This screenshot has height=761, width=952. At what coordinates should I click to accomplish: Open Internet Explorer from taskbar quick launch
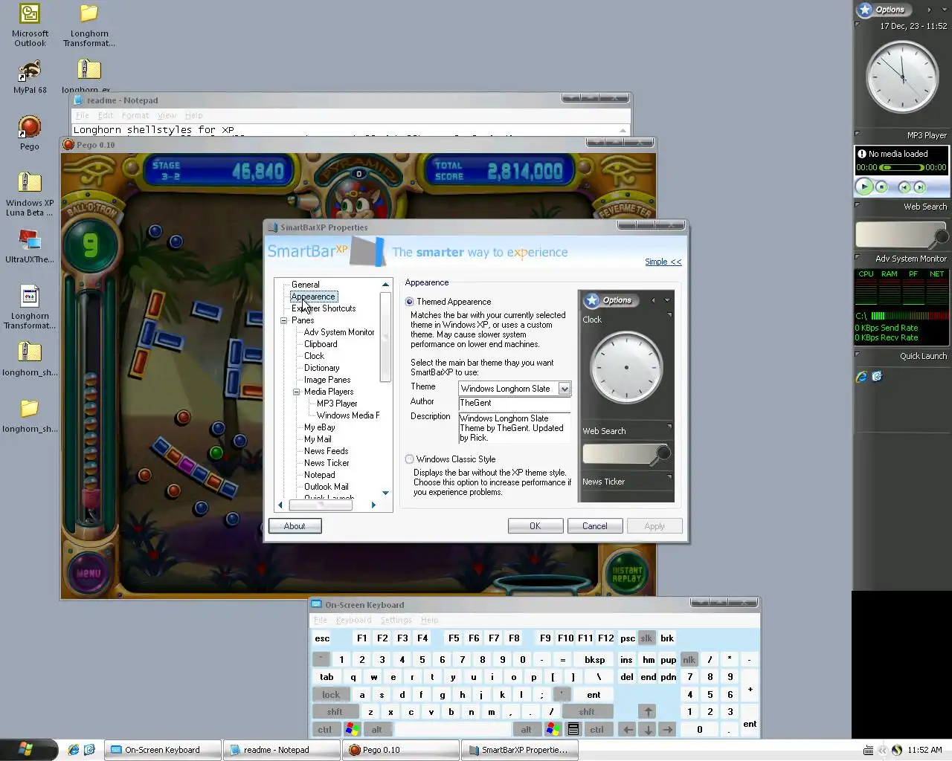tap(74, 750)
